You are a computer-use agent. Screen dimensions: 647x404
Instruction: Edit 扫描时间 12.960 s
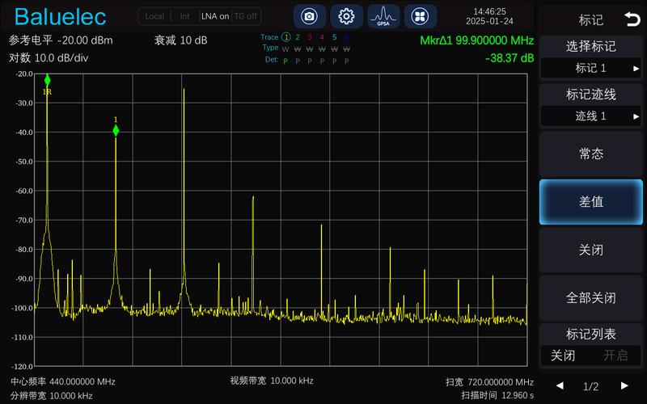coord(497,395)
